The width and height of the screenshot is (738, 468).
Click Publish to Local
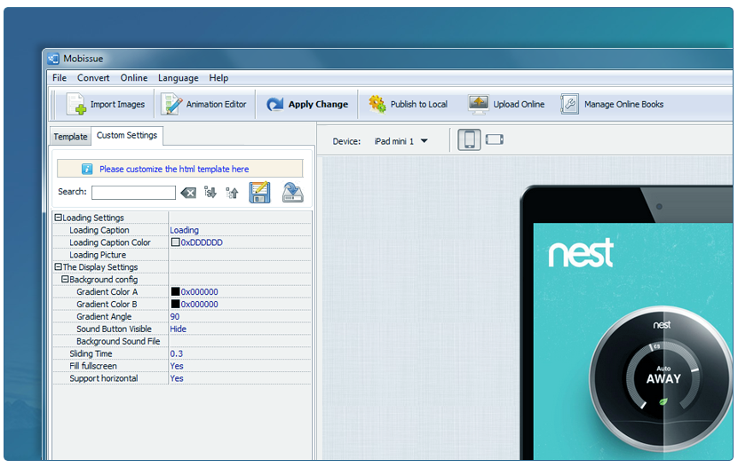coord(408,104)
